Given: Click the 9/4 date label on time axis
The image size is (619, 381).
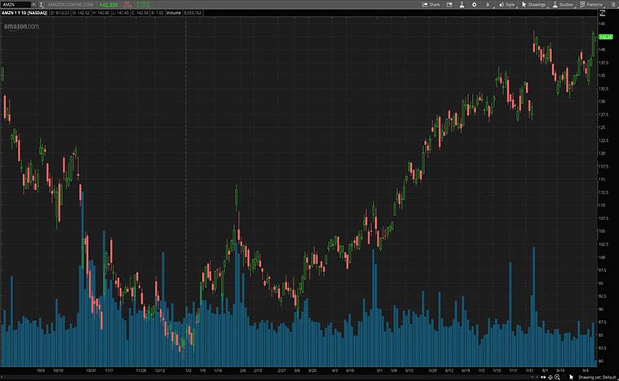Looking at the screenshot, I should [585, 370].
